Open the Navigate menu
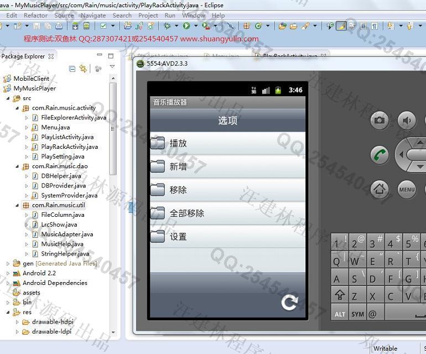The width and height of the screenshot is (426, 354). coord(93,15)
